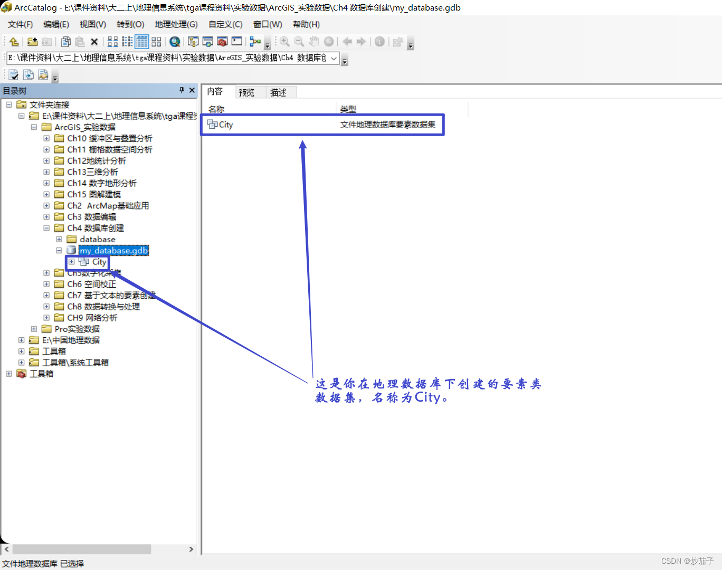
Task: Switch contents view to Thumbnails
Action: (156, 42)
